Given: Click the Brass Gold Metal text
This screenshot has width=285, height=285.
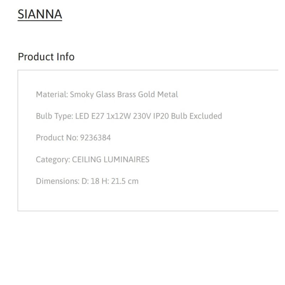Looking at the screenshot, I should point(147,94).
